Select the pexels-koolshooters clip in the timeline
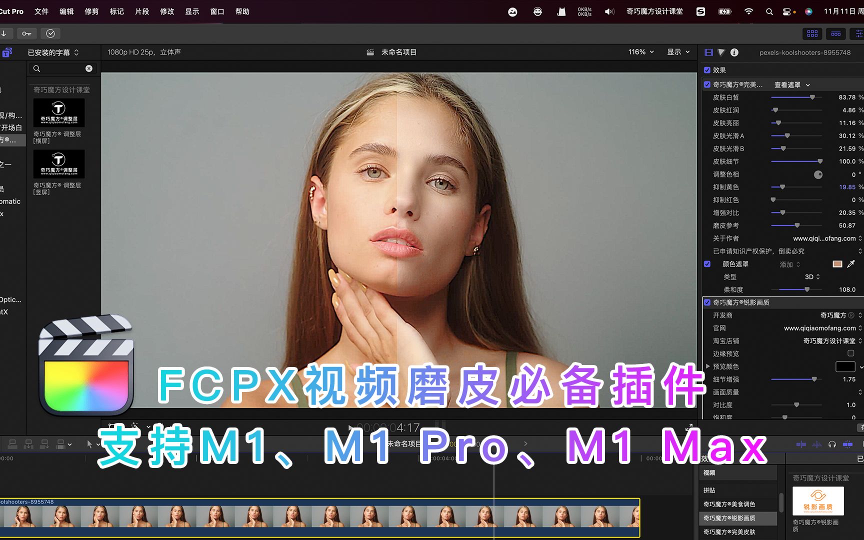864x540 pixels. click(320, 517)
